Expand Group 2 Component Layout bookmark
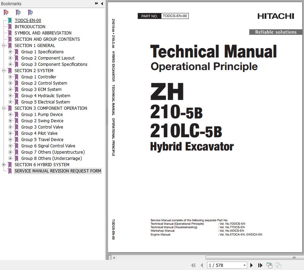This screenshot has height=270, width=304. click(x=10, y=58)
